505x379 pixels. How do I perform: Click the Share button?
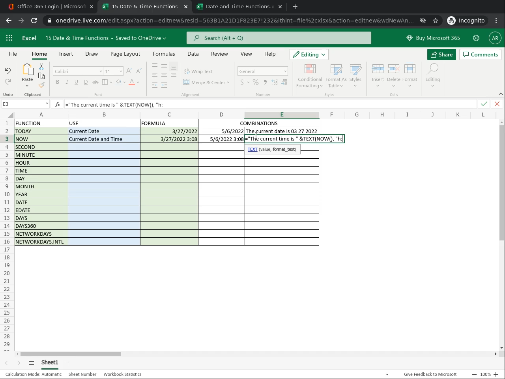coord(441,54)
